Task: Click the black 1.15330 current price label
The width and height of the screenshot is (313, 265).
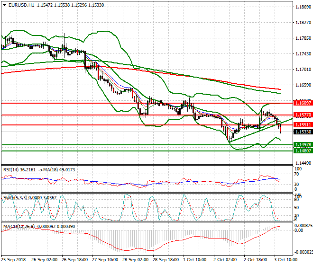Action: pos(303,132)
